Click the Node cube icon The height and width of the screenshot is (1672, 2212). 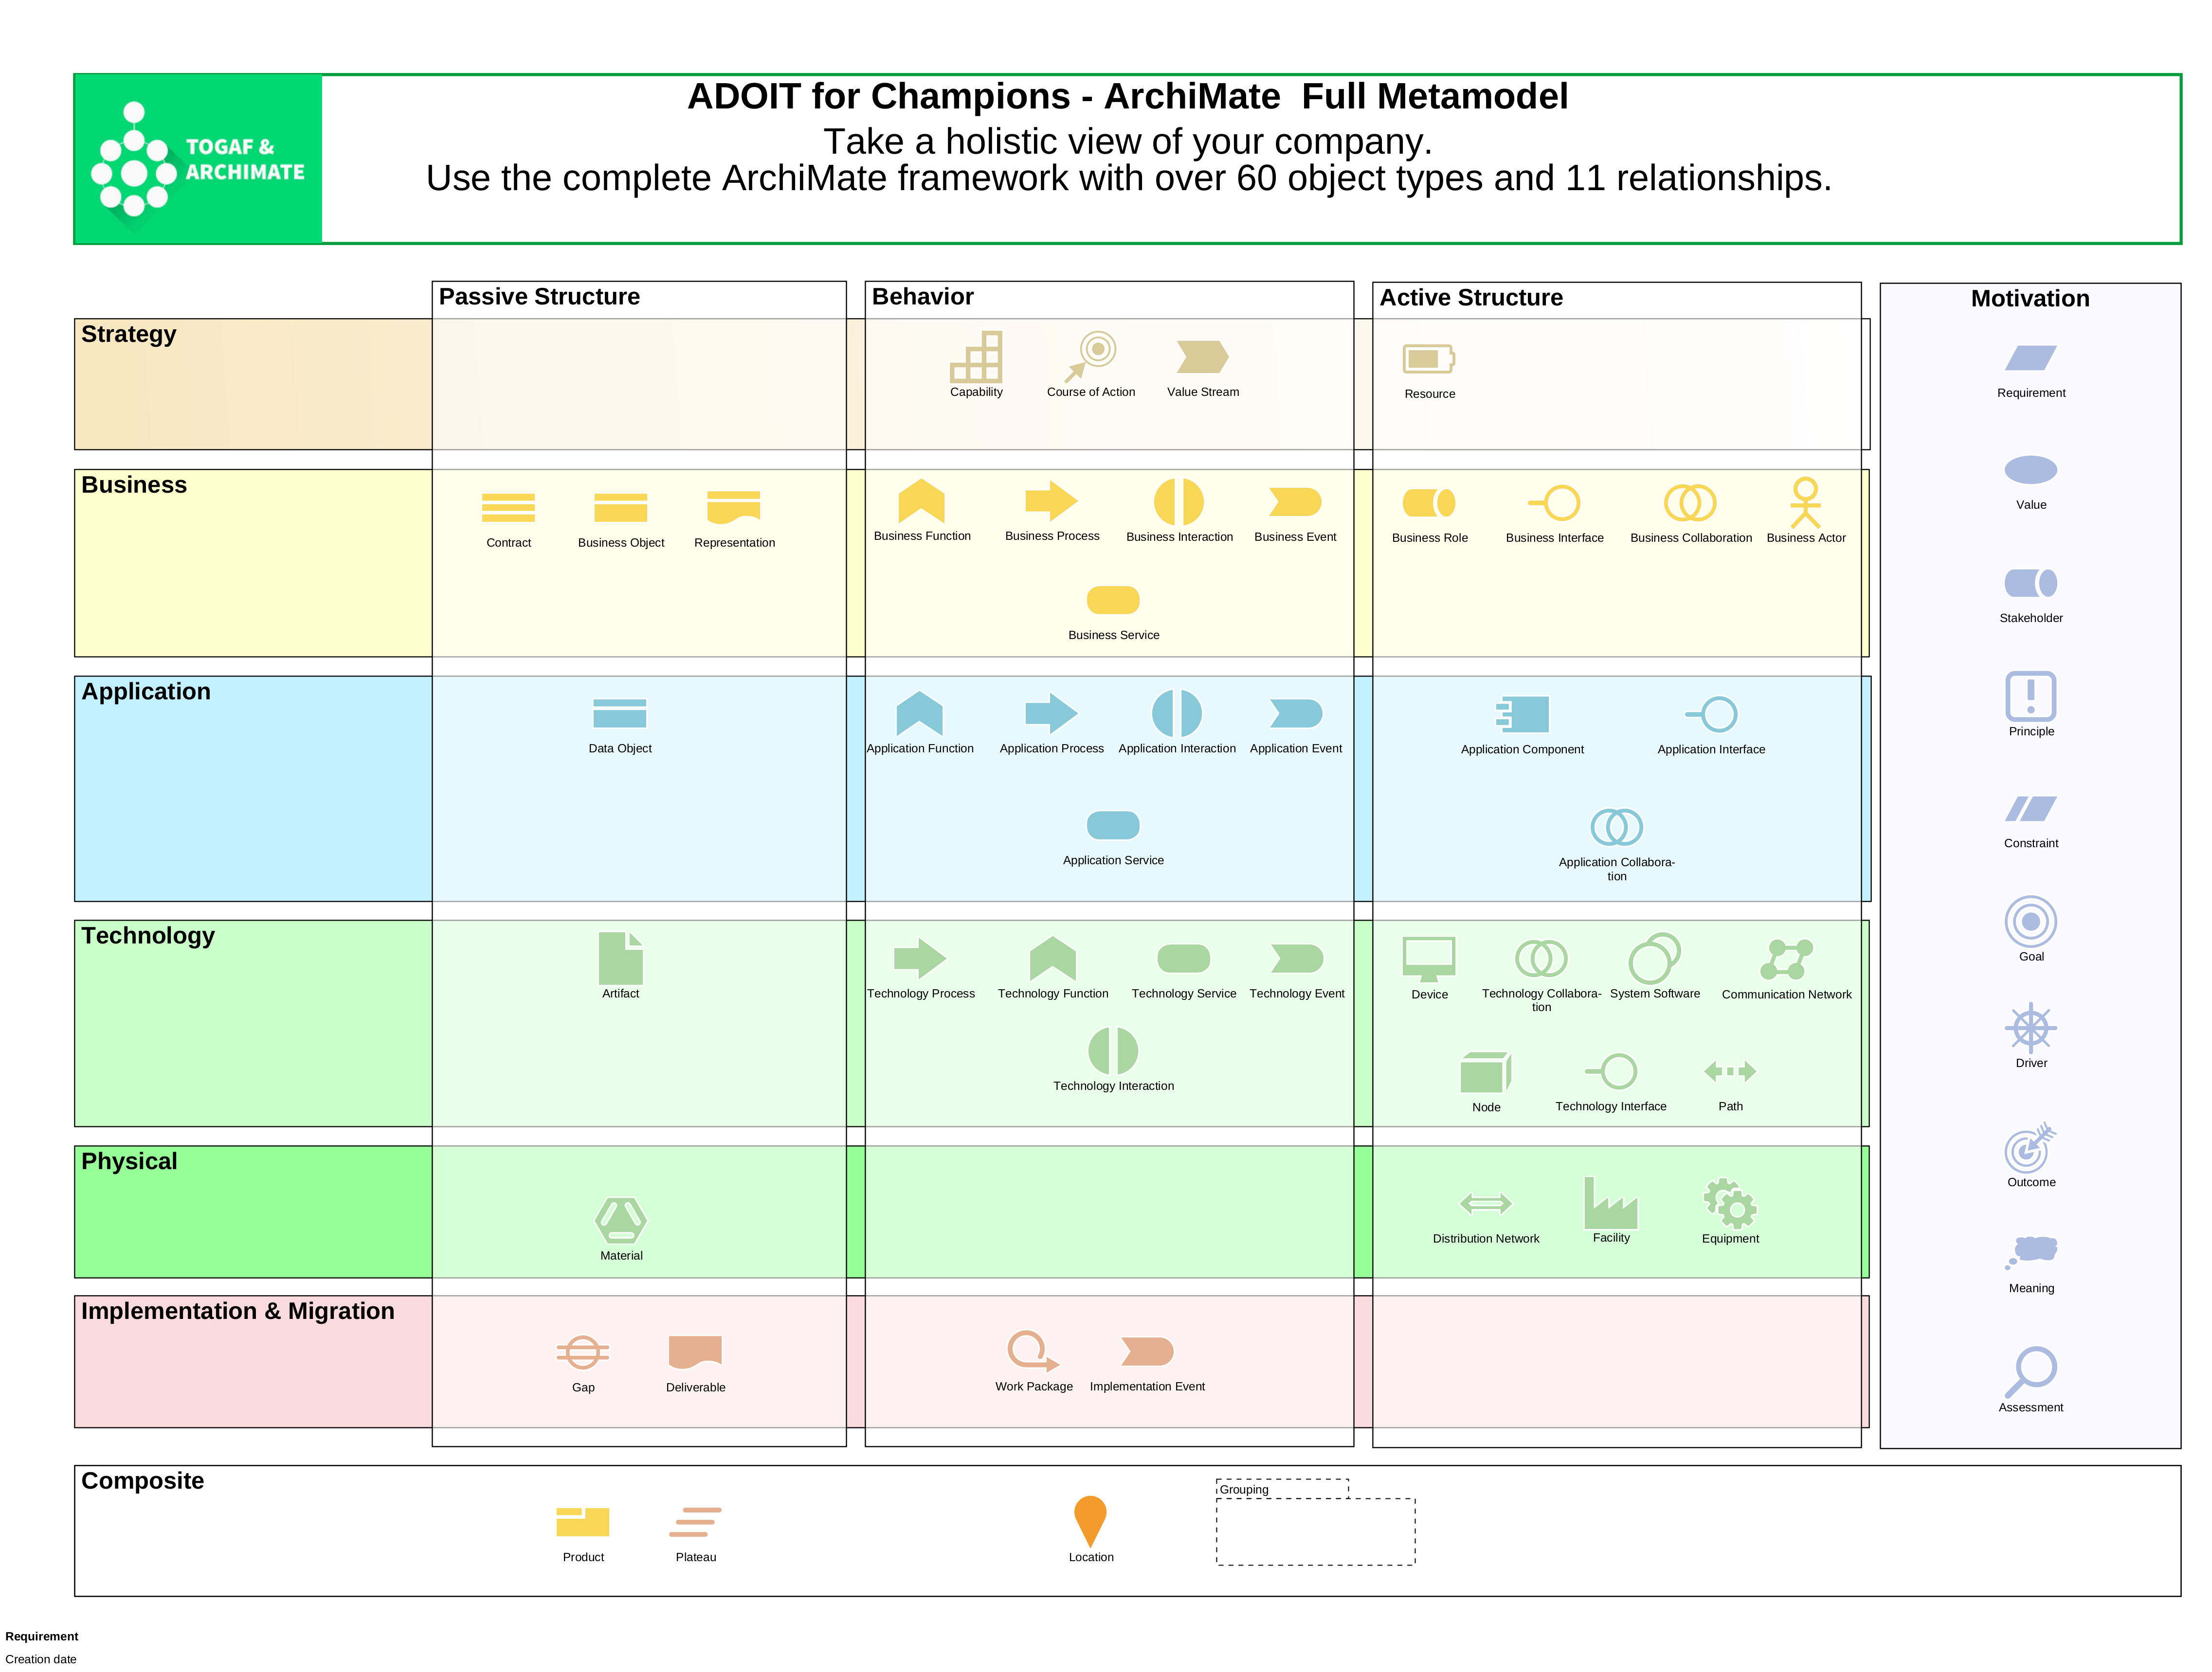1486,1072
